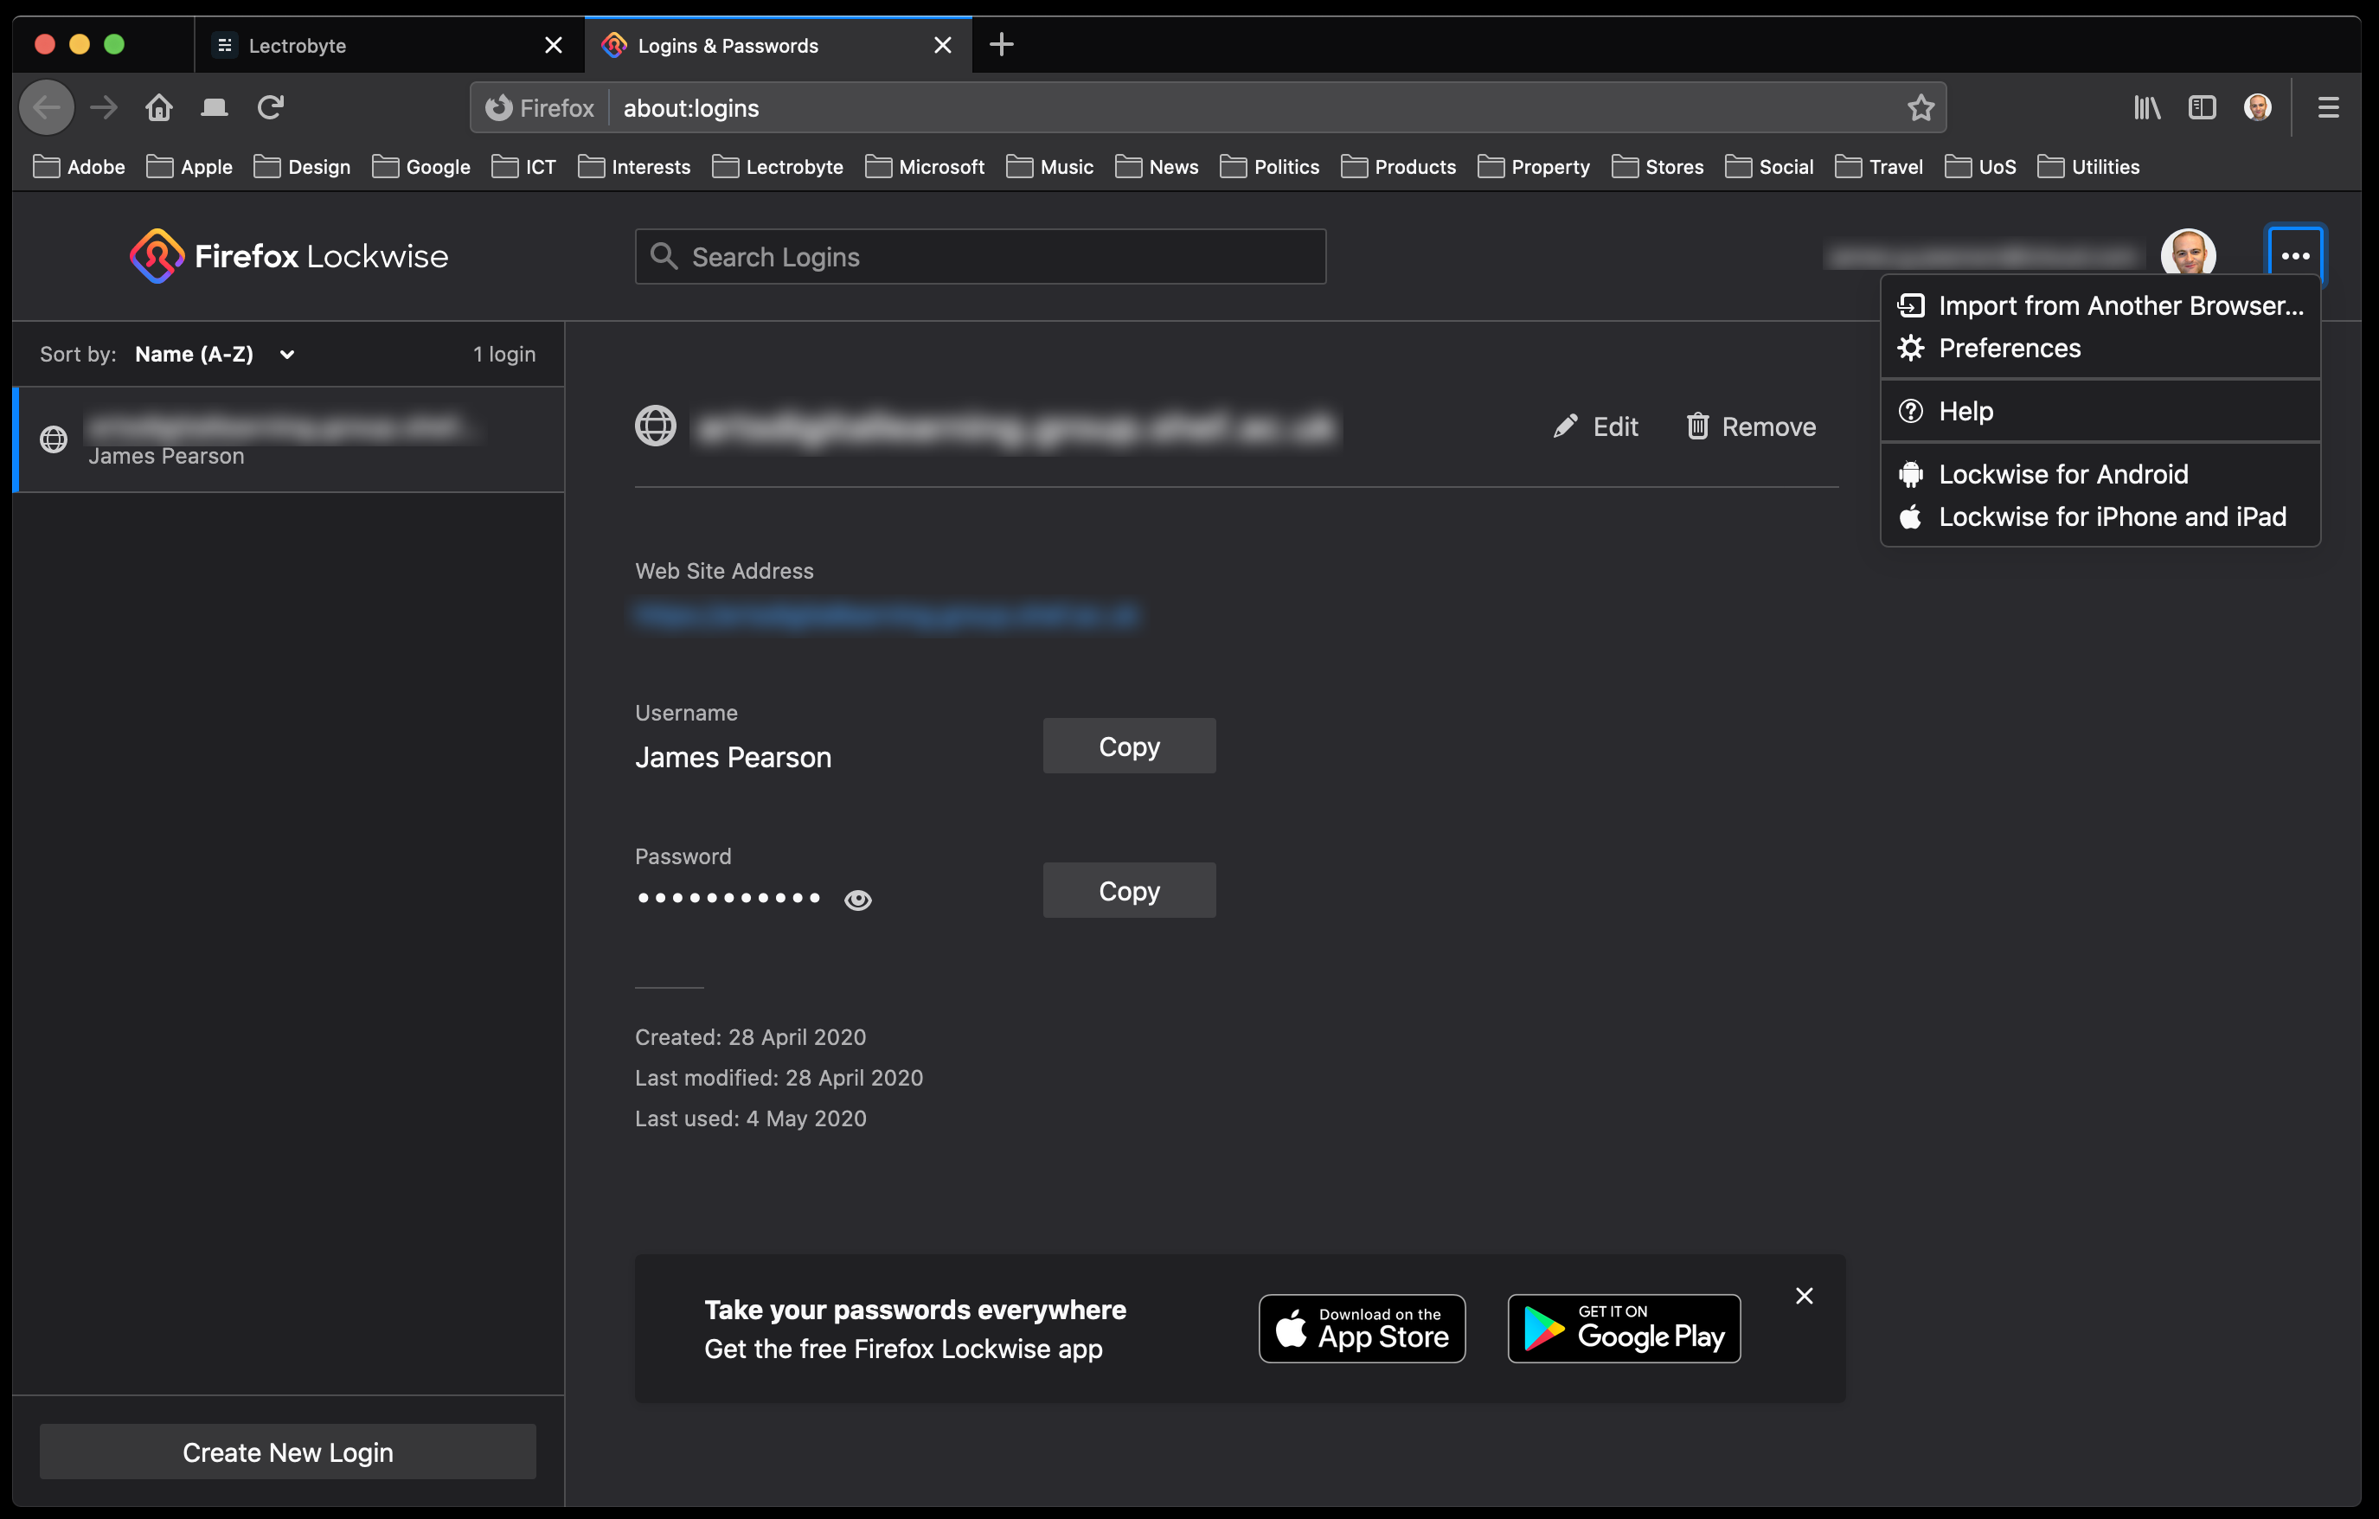Click the Search Logins field

(x=980, y=257)
